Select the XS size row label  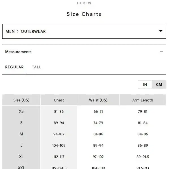coord(21,111)
